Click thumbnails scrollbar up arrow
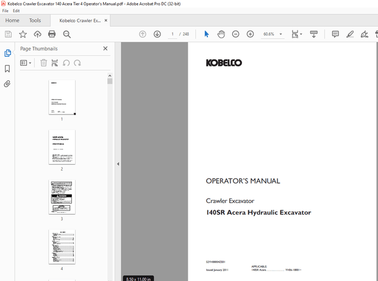This screenshot has height=281, width=378. pyautogui.click(x=110, y=76)
